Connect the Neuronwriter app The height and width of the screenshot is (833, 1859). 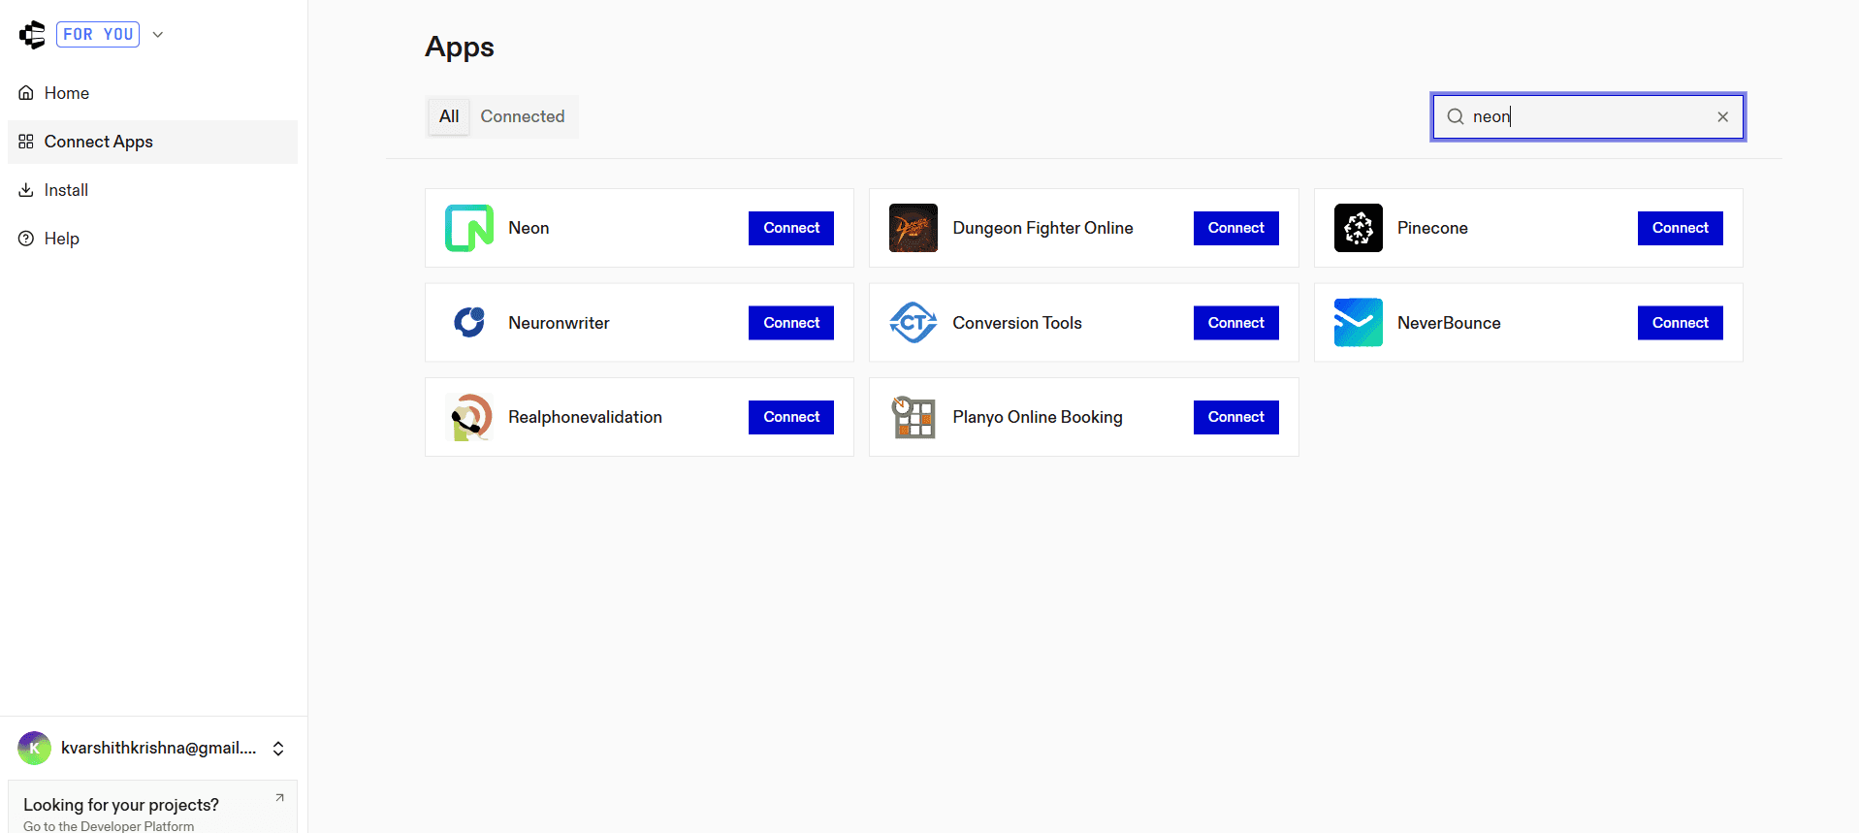tap(791, 323)
